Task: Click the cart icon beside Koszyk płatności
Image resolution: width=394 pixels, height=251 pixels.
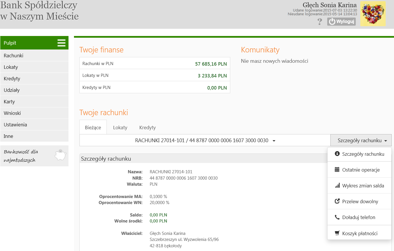Action: [x=337, y=233]
